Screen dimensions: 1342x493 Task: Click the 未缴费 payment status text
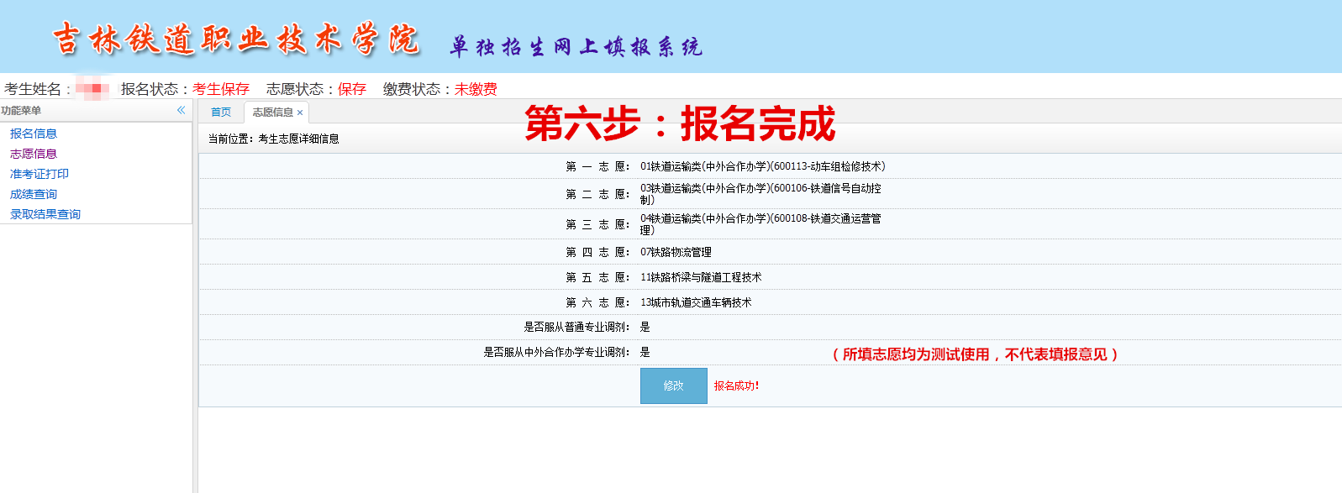476,89
